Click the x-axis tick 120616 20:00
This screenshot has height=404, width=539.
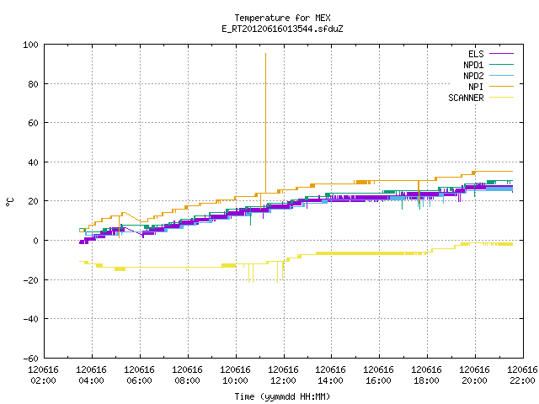coord(474,375)
